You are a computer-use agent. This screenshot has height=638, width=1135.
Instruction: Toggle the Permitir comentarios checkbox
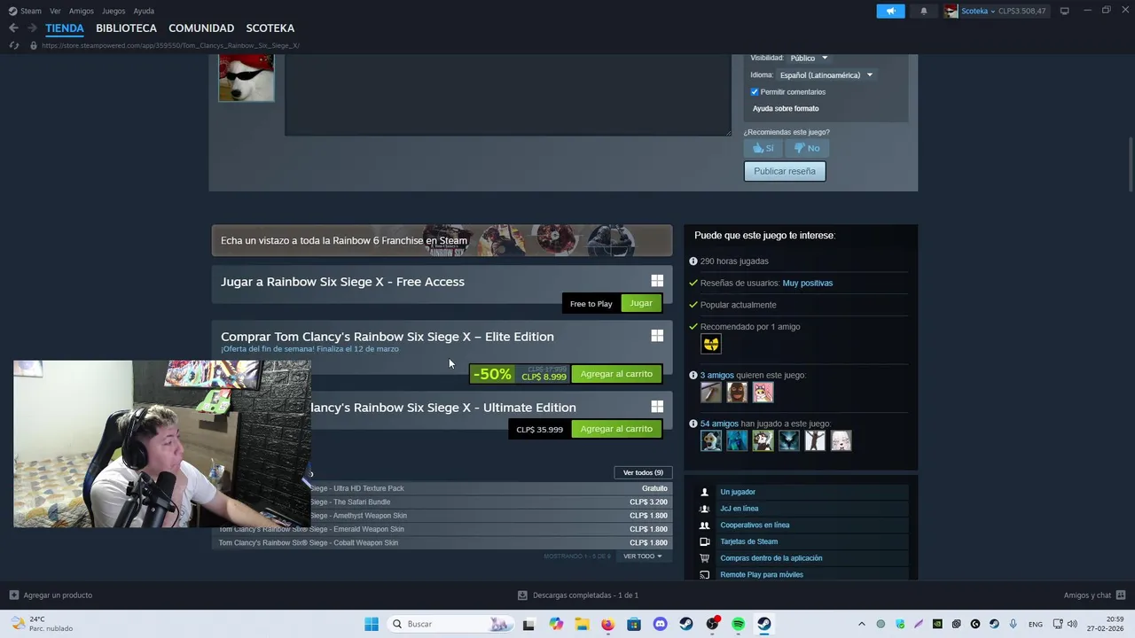point(755,92)
